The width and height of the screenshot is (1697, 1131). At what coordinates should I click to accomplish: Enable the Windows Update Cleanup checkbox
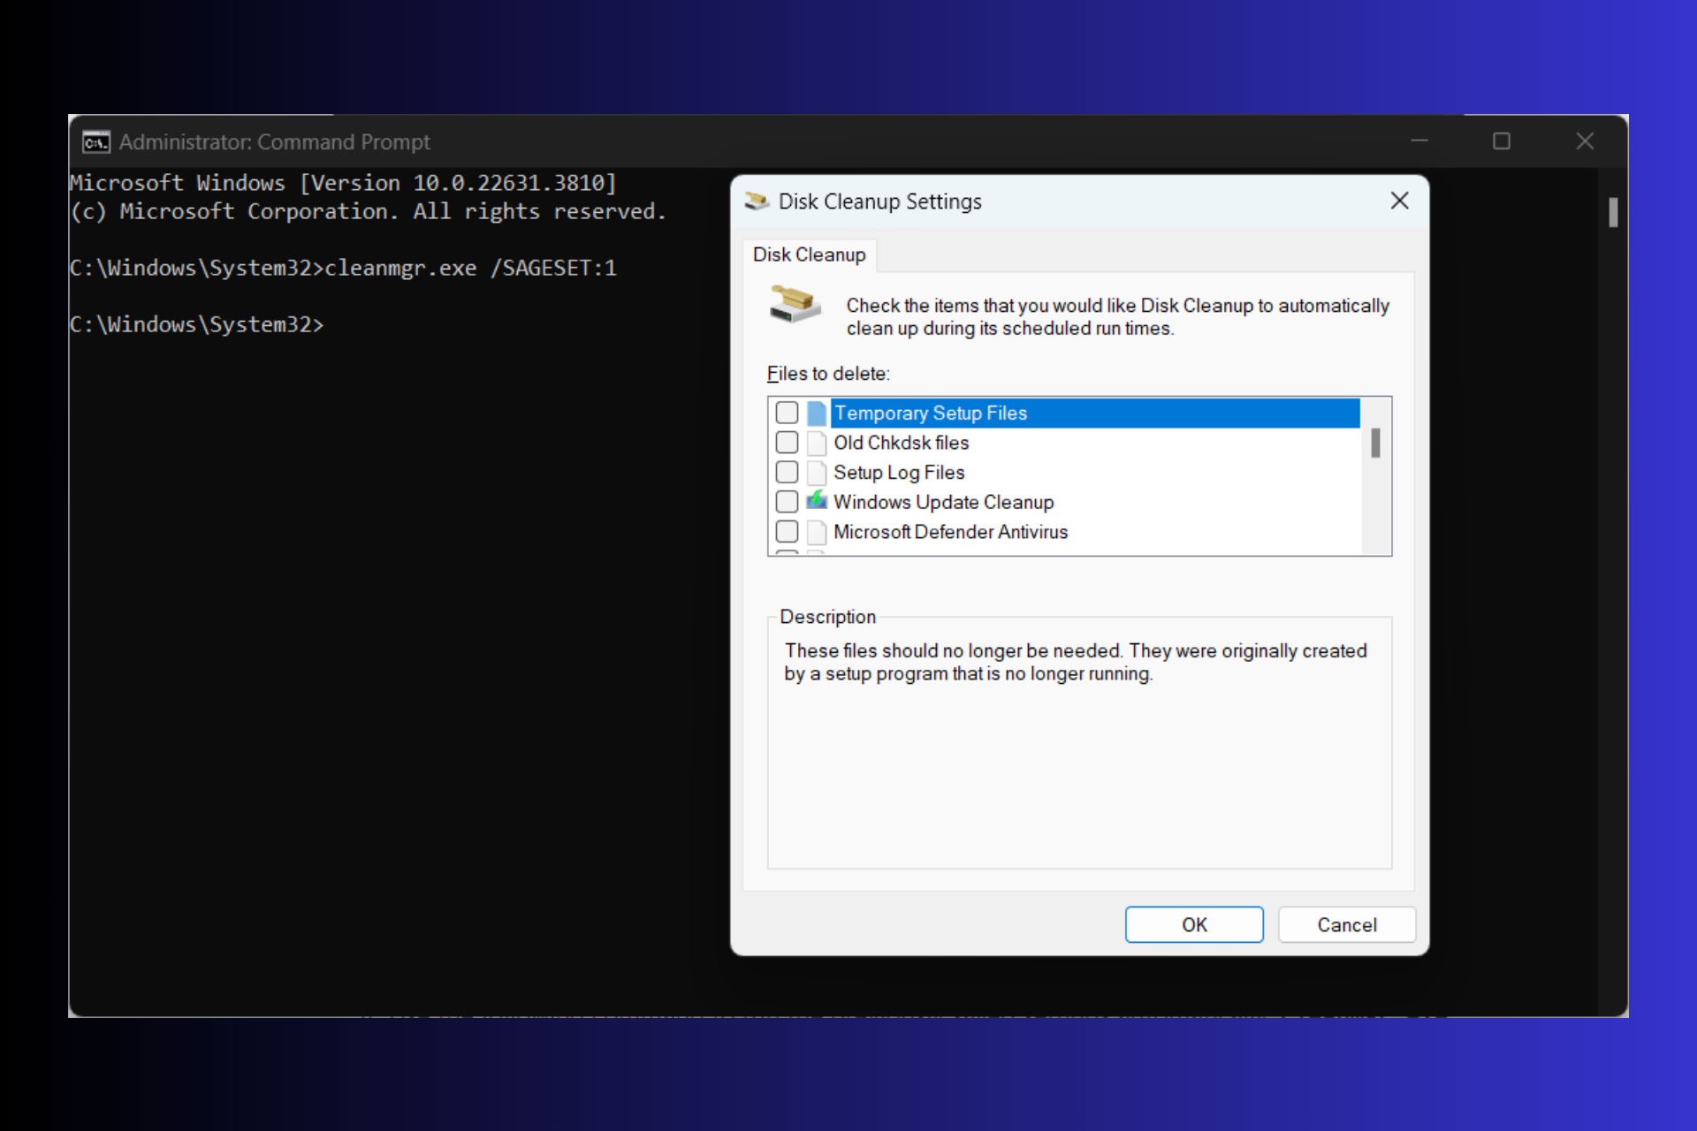[787, 501]
